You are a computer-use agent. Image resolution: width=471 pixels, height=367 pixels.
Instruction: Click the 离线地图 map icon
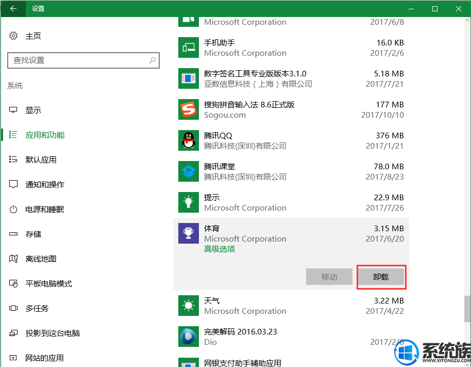(13, 259)
